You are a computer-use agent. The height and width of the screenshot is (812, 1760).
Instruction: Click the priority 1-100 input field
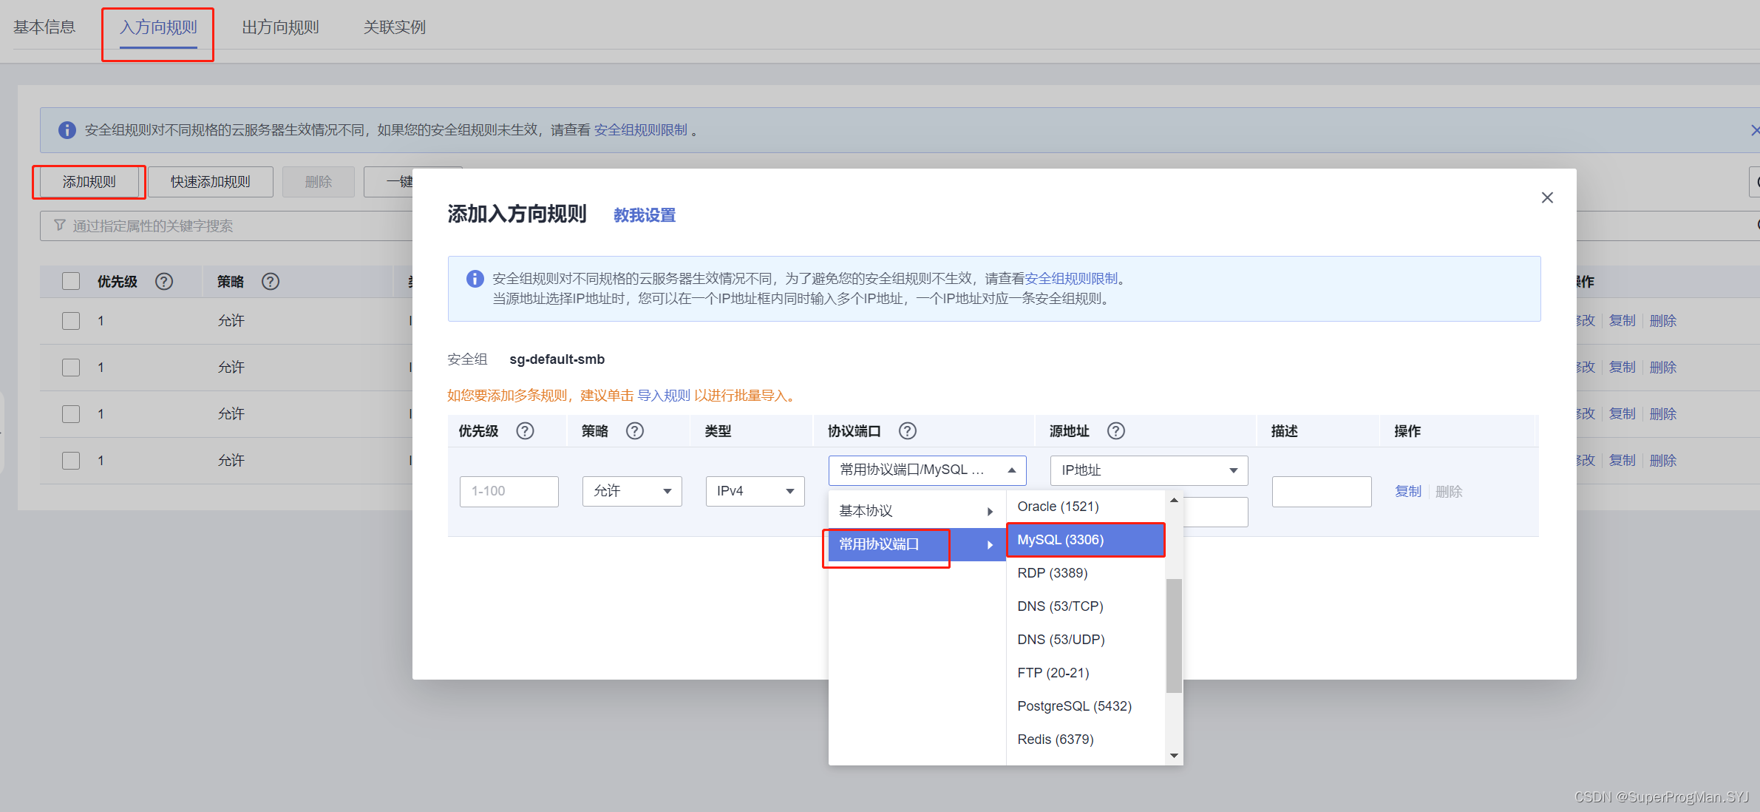[x=509, y=491]
